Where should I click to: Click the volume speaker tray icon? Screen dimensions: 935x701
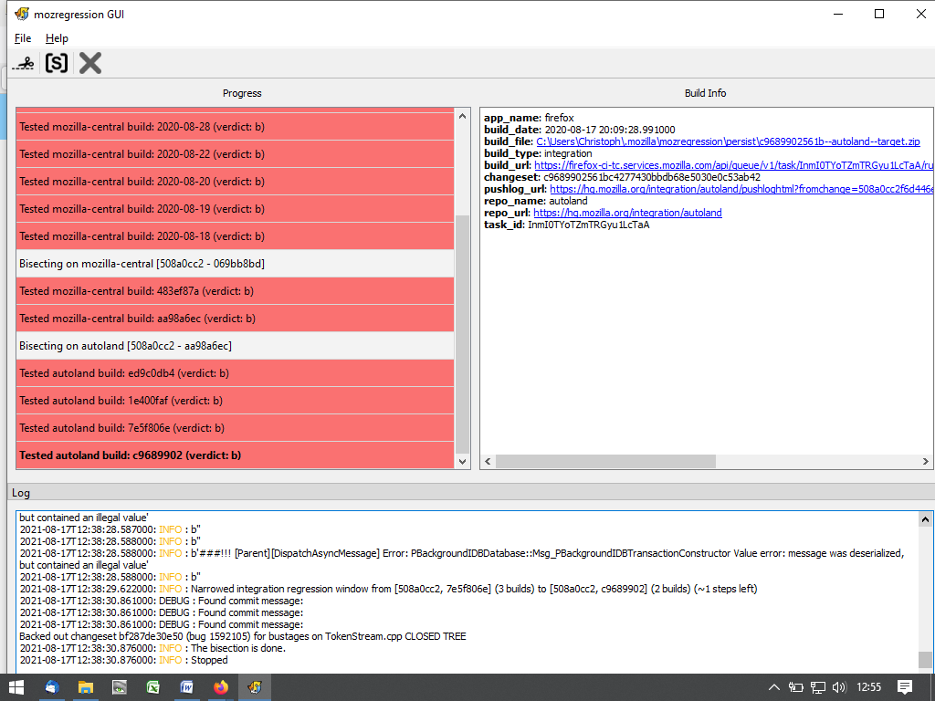click(839, 687)
